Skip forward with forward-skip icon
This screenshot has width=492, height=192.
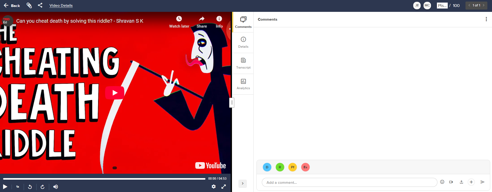43,187
